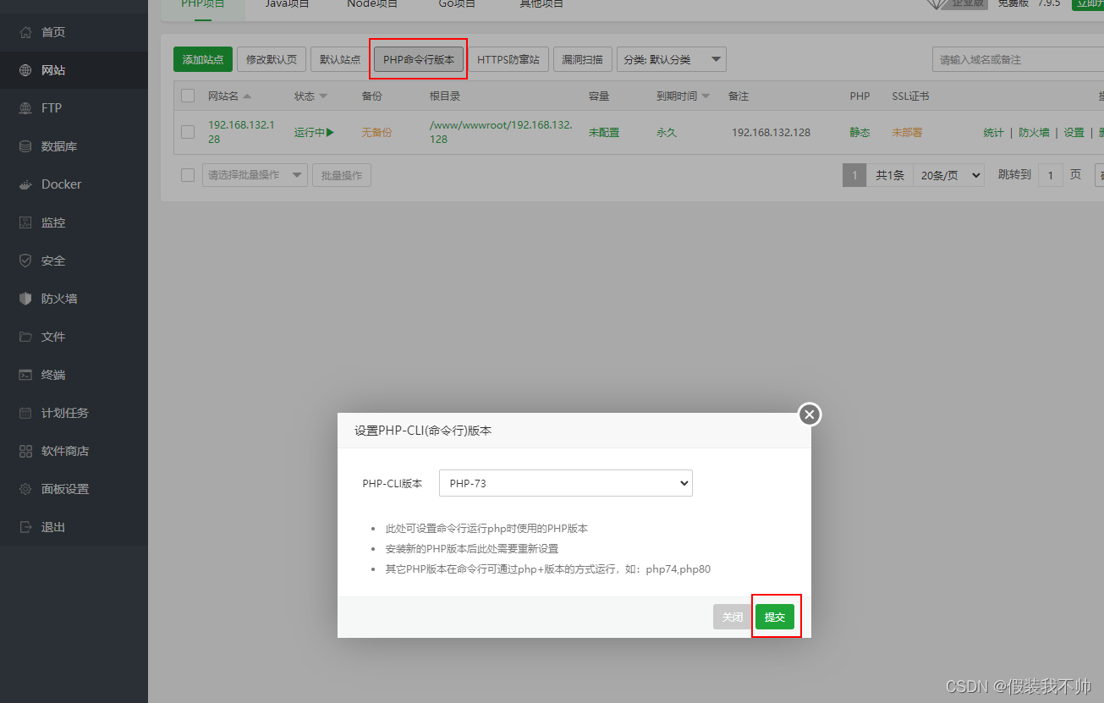Click the 无备份 backup link
Image resolution: width=1104 pixels, height=703 pixels.
pyautogui.click(x=376, y=132)
